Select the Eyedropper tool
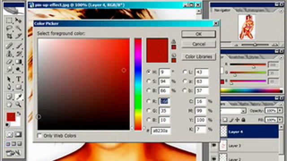Image resolution: width=287 pixels, height=161 pixels. (x=18, y=97)
